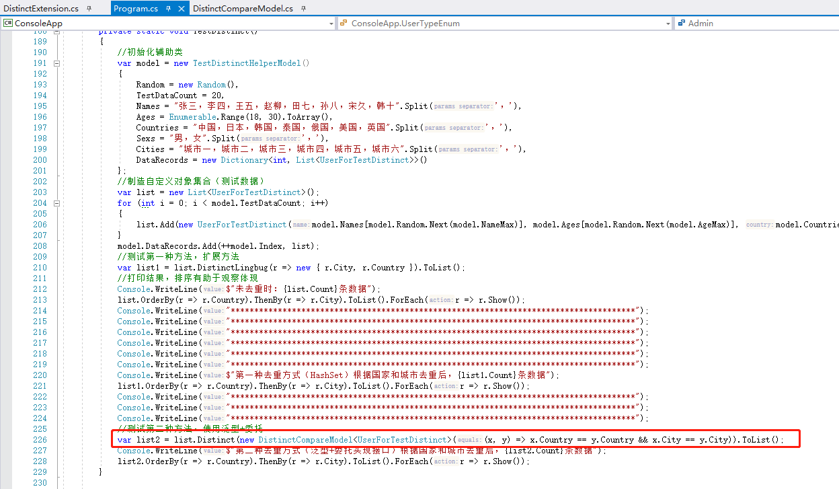This screenshot has height=489, width=839.
Task: Click the Names string literal on line 195
Action: [x=288, y=106]
